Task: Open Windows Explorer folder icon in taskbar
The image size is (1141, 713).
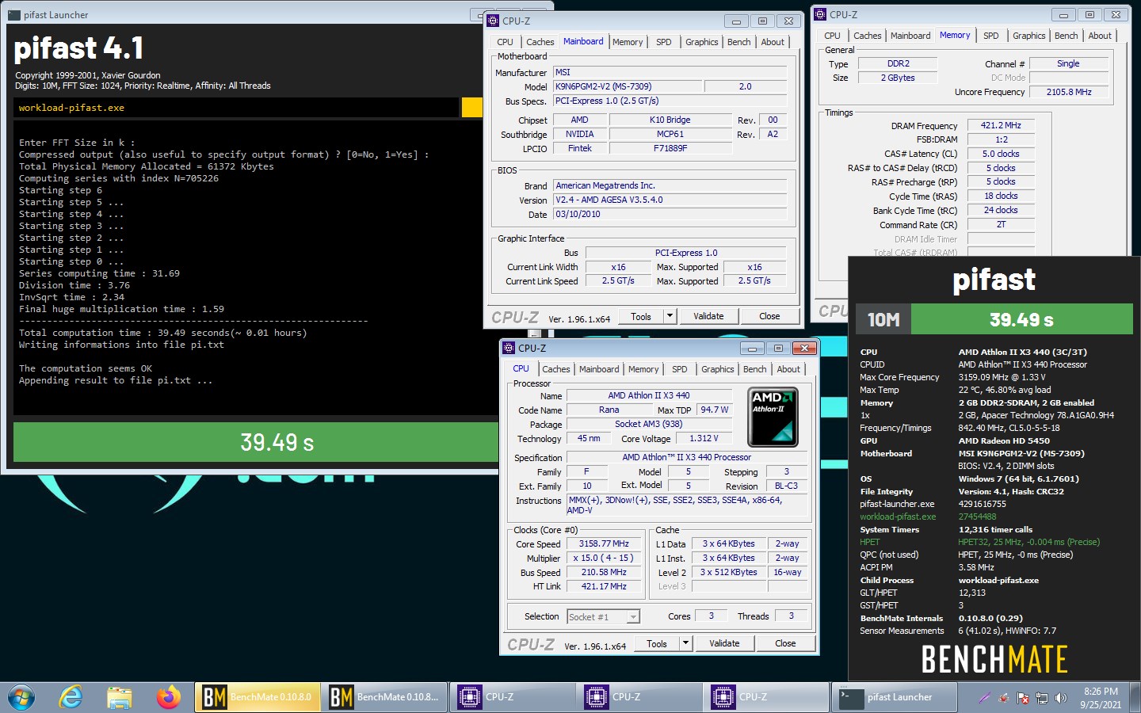Action: coord(120,698)
